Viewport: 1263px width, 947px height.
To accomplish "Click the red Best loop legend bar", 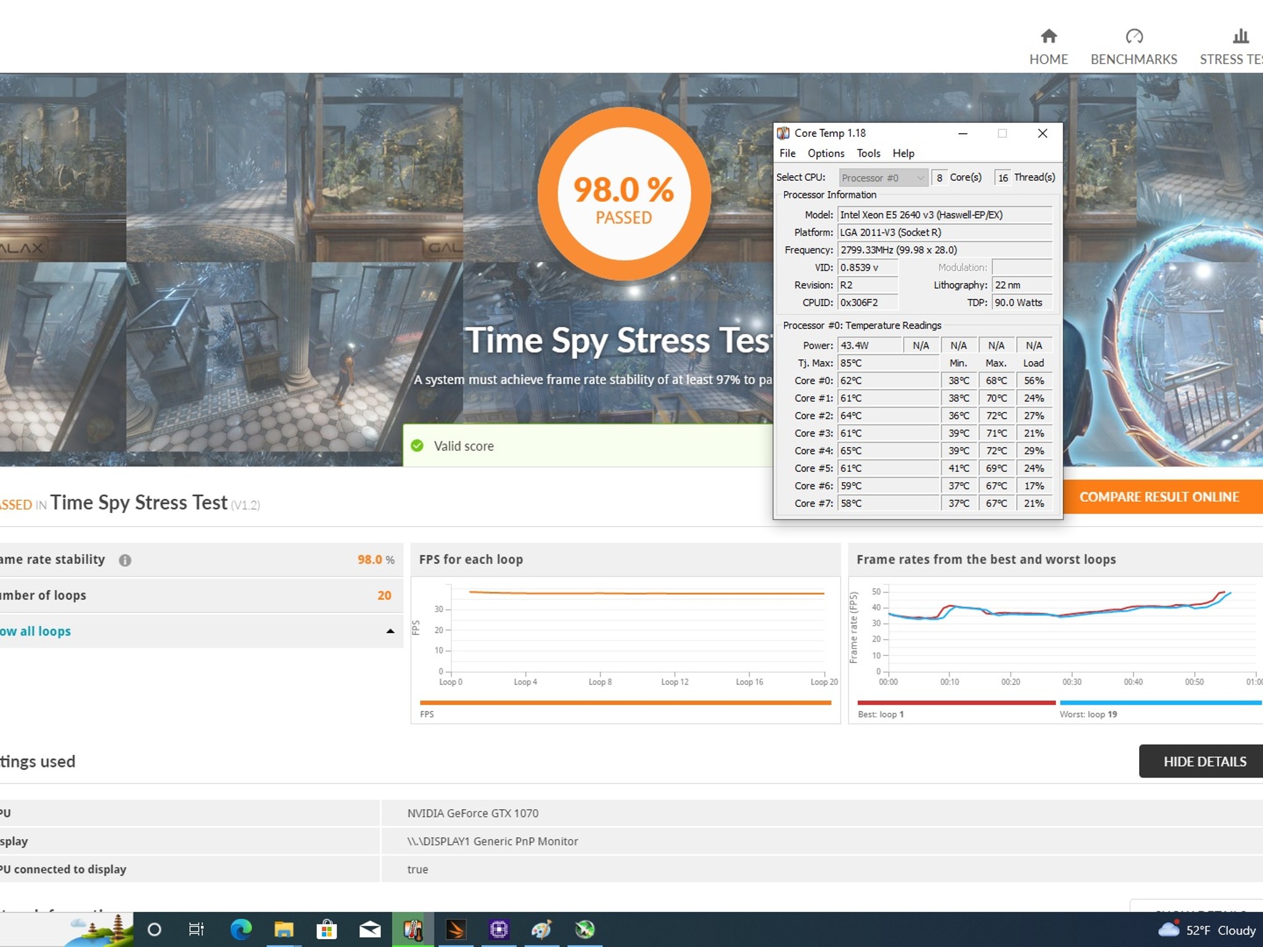I will click(x=957, y=702).
